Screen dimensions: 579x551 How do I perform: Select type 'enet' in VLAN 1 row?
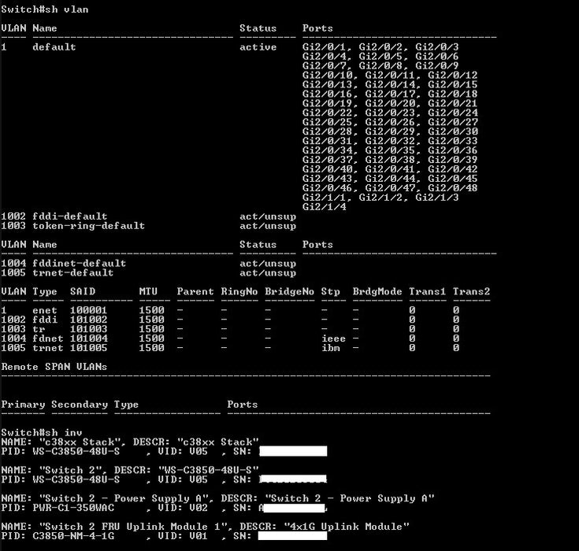pos(45,310)
